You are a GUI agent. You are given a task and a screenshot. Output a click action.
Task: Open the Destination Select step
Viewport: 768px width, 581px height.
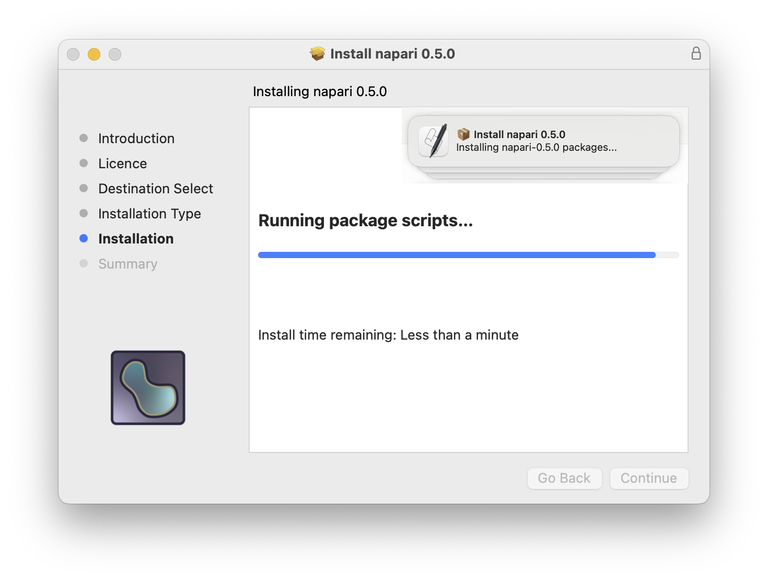[x=155, y=188]
